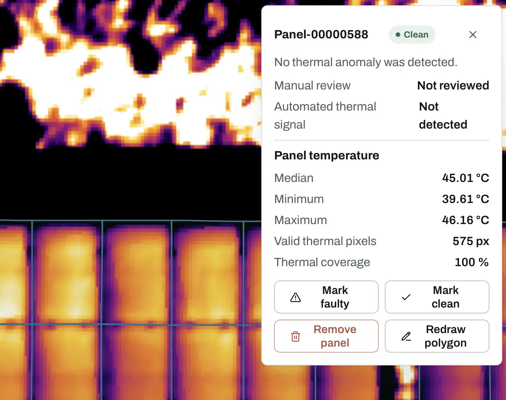Click the Minimum temperature value 39.61 °C
This screenshot has width=506, height=400.
pyautogui.click(x=465, y=199)
